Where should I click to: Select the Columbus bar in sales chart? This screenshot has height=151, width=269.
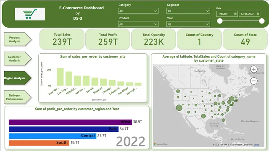point(121,83)
